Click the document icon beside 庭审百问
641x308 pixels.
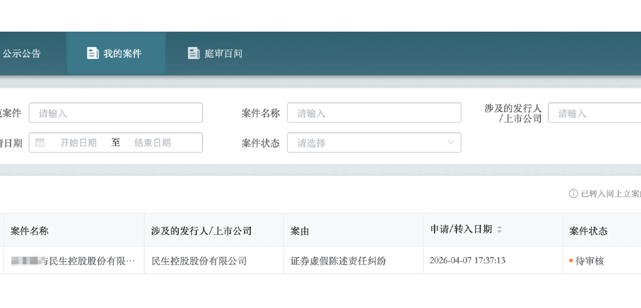coord(193,53)
